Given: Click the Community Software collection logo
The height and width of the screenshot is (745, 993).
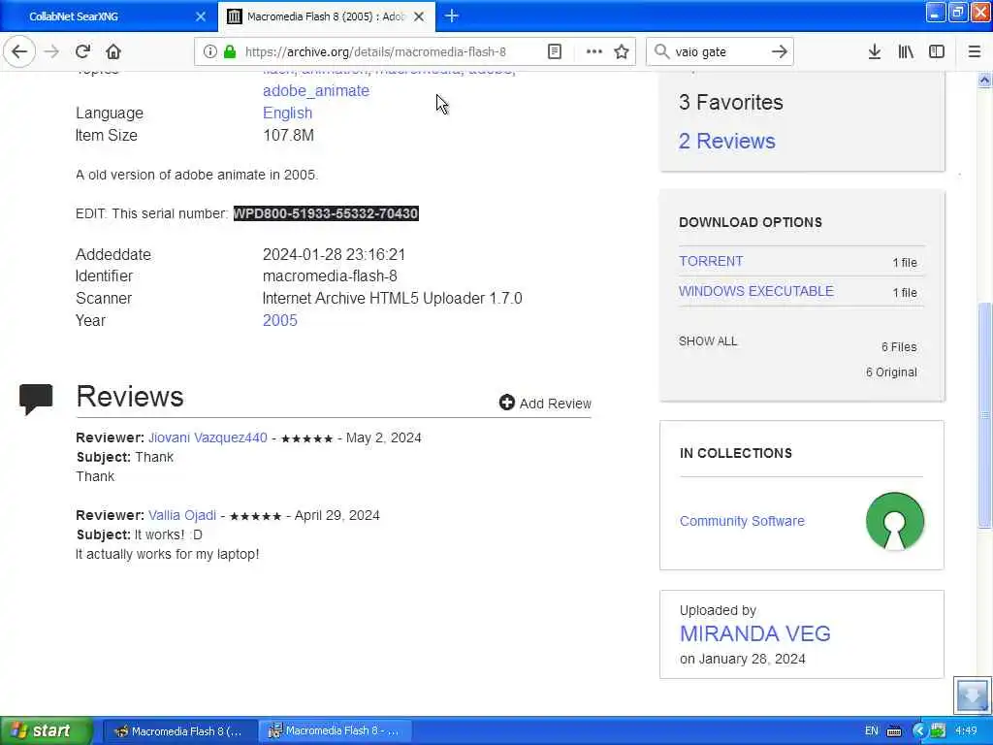Looking at the screenshot, I should [x=895, y=521].
